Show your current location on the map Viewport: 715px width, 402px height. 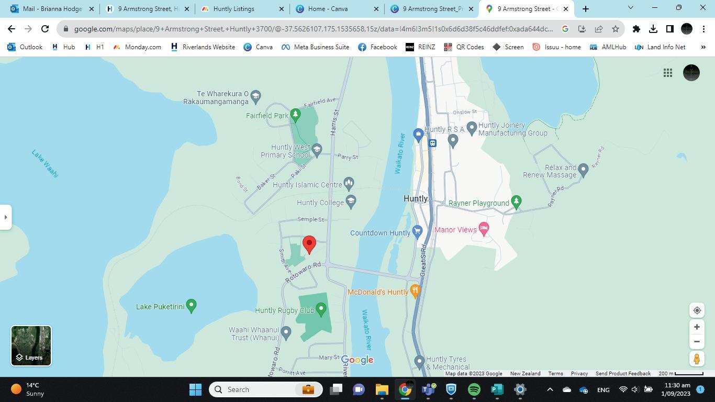pos(697,310)
